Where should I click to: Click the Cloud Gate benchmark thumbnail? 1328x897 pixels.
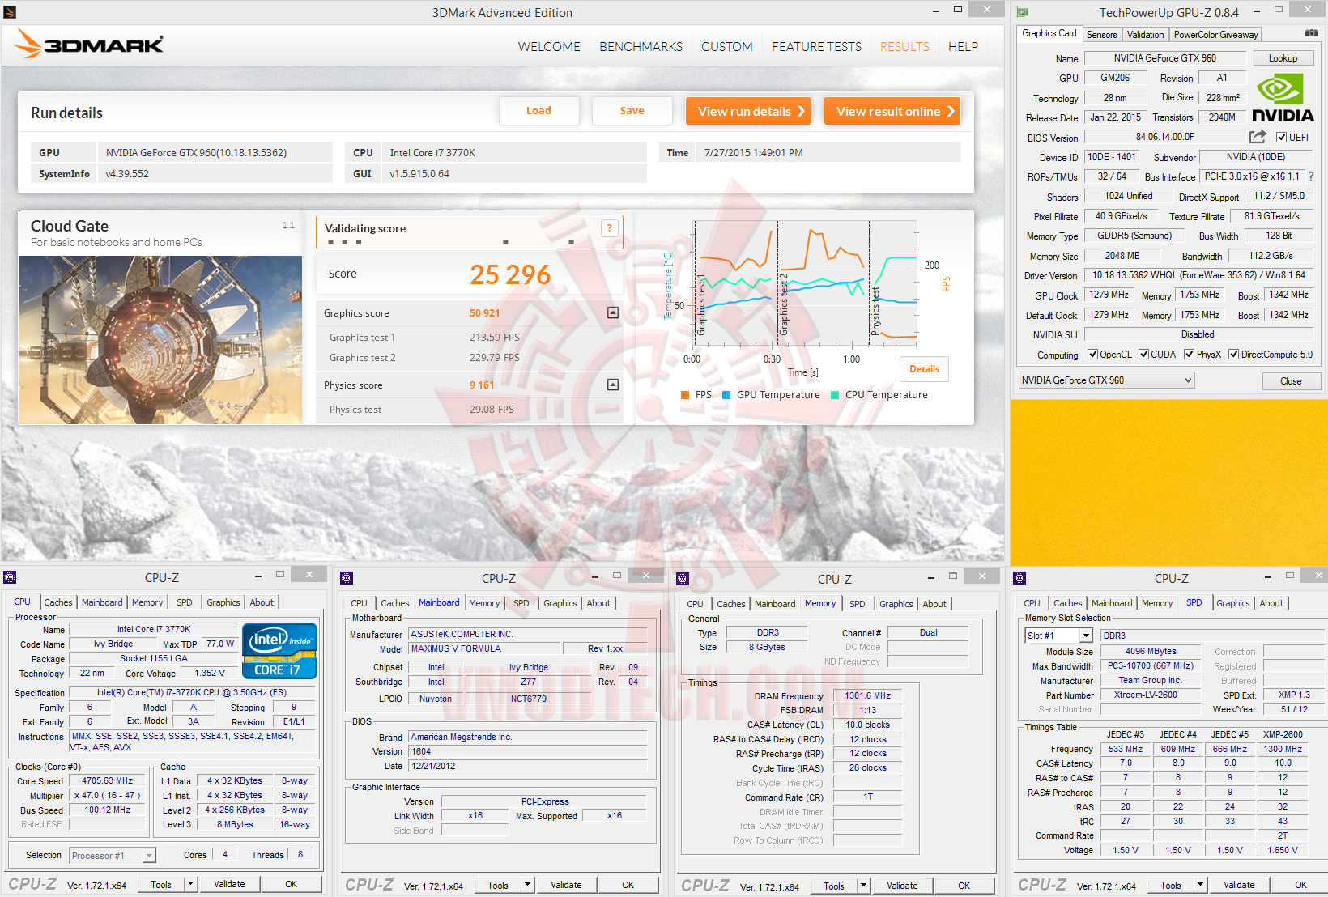coord(160,340)
